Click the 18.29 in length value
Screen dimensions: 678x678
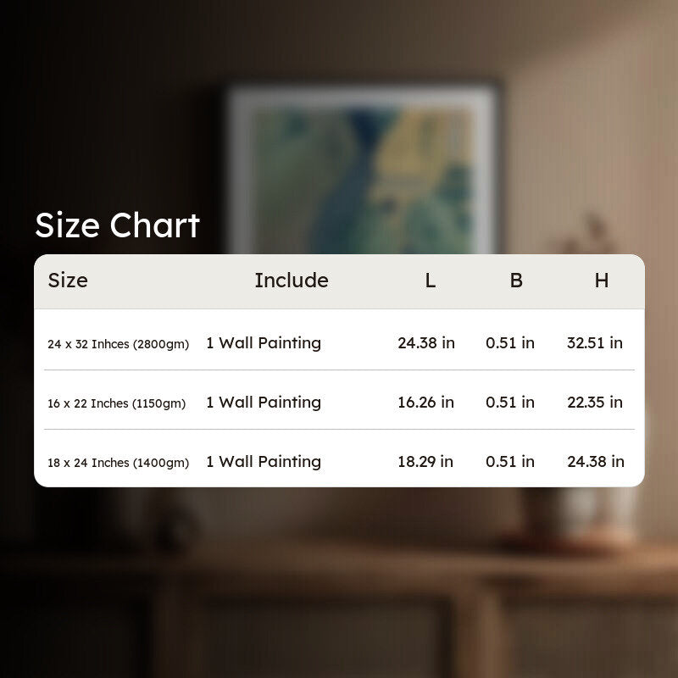[x=425, y=461]
